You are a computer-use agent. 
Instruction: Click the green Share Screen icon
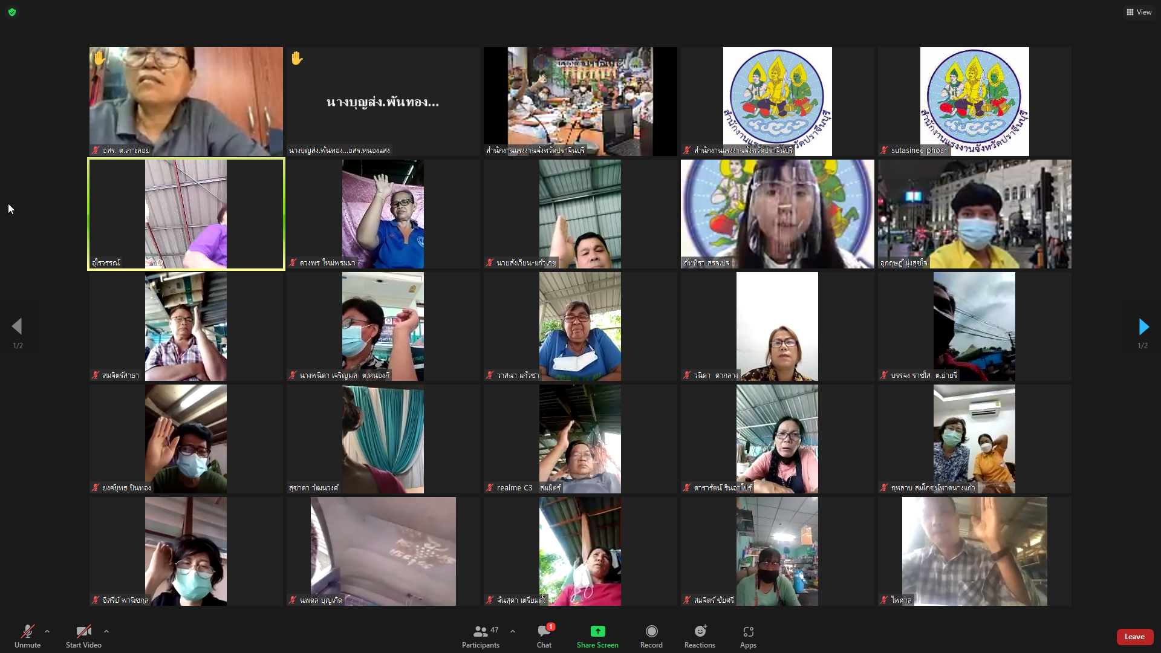point(597,632)
